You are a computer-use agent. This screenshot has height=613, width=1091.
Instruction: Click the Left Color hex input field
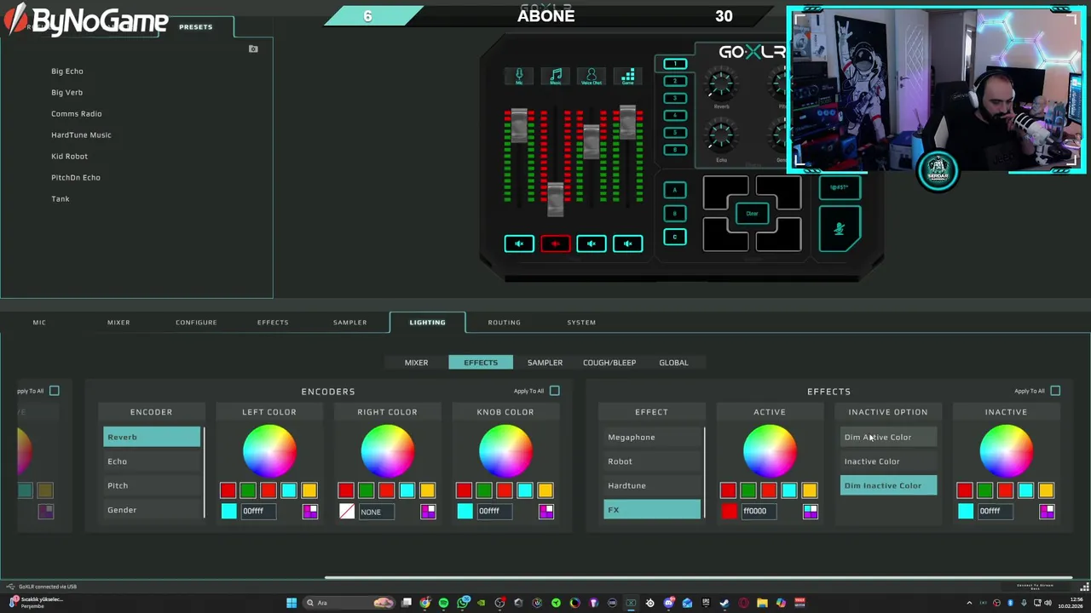258,511
